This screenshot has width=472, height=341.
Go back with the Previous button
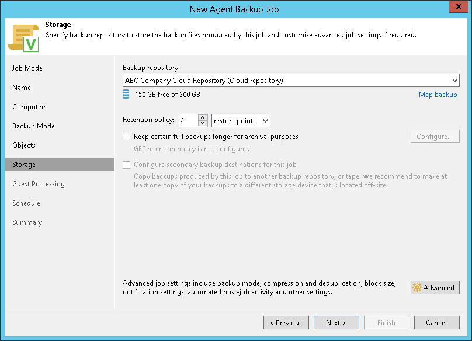coord(286,322)
